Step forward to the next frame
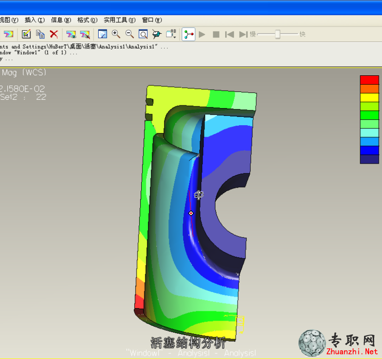Image resolution: width=382 pixels, height=359 pixels. pyautogui.click(x=244, y=34)
